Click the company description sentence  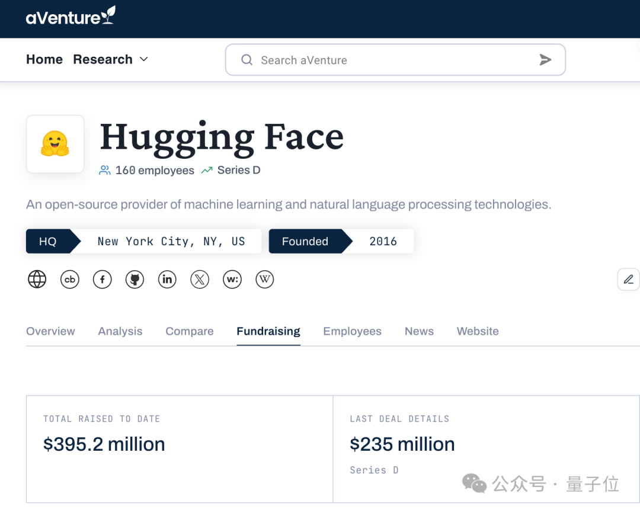[x=289, y=204]
